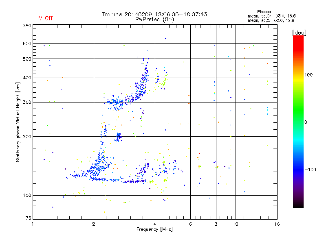This screenshot has width=326, height=244.
Task: Click the y-axis tick label '200'
Action: 27,137
